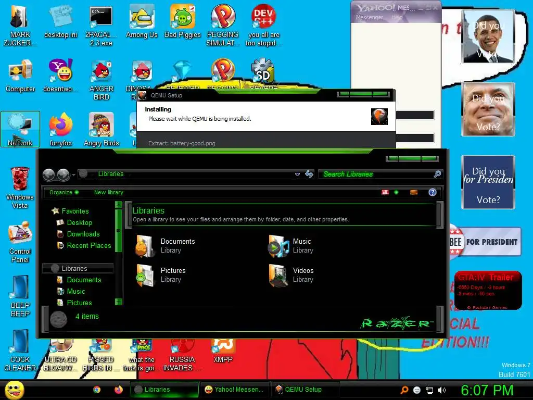Click the network tray icon
The image size is (533, 400).
coord(429,390)
